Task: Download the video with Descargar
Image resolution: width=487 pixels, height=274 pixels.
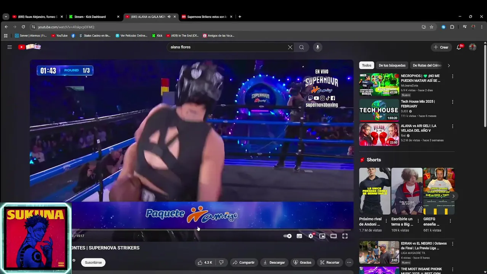Action: pyautogui.click(x=274, y=263)
